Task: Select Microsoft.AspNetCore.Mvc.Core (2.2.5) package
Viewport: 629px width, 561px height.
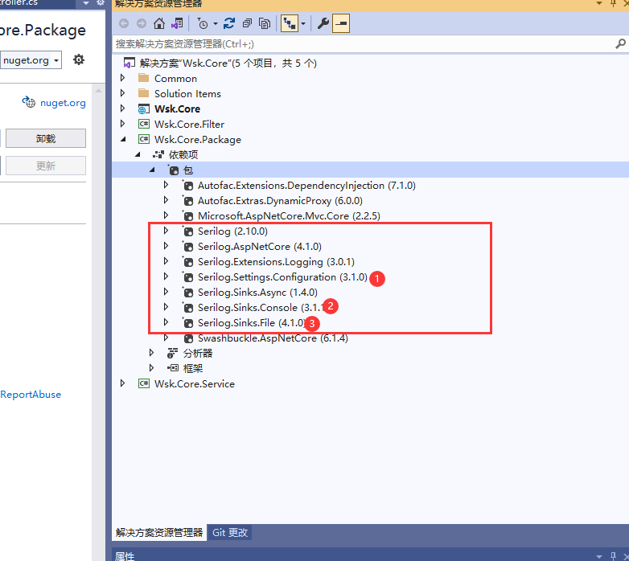Action: [289, 216]
